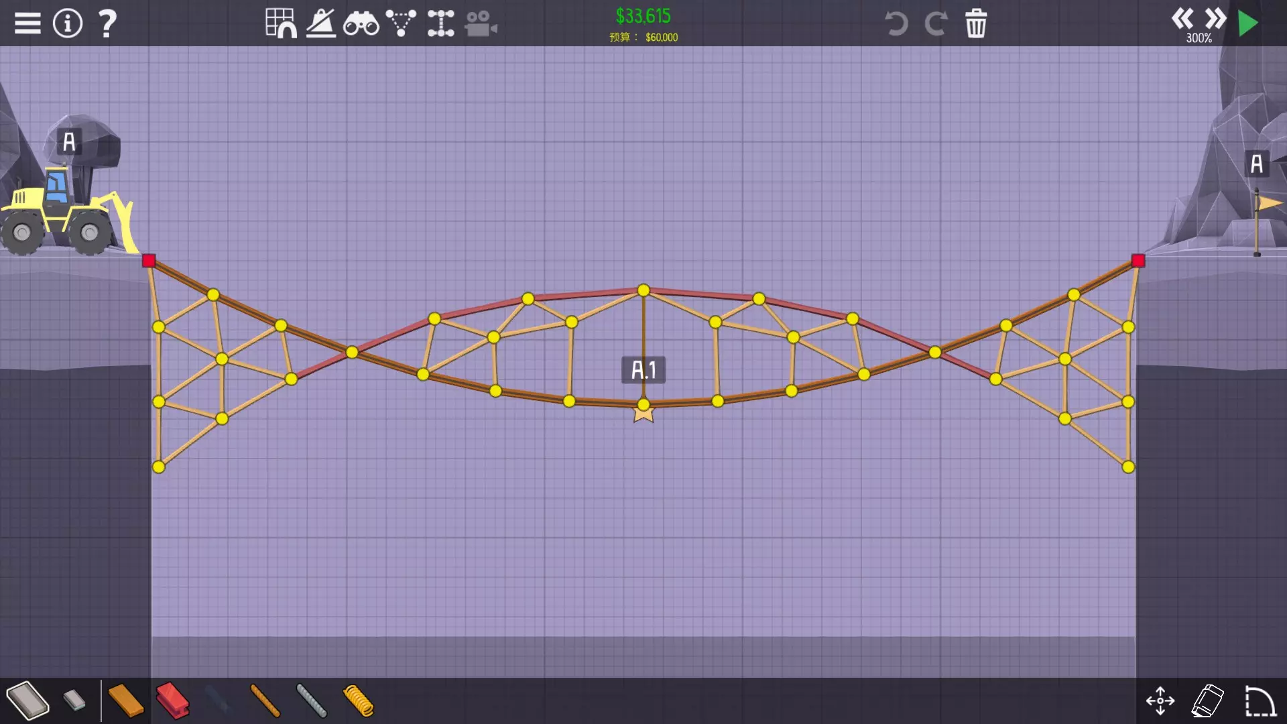This screenshot has height=724, width=1287.
Task: Toggle the stress view icon
Action: point(321,23)
